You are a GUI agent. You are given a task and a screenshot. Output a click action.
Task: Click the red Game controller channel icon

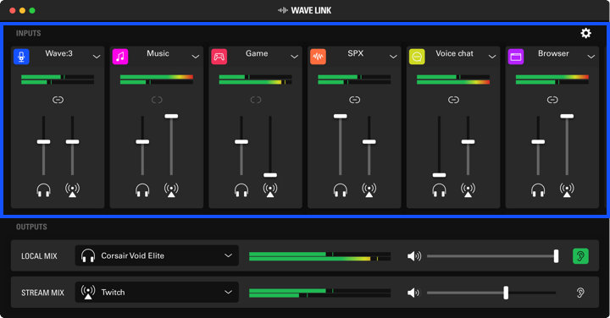[219, 57]
